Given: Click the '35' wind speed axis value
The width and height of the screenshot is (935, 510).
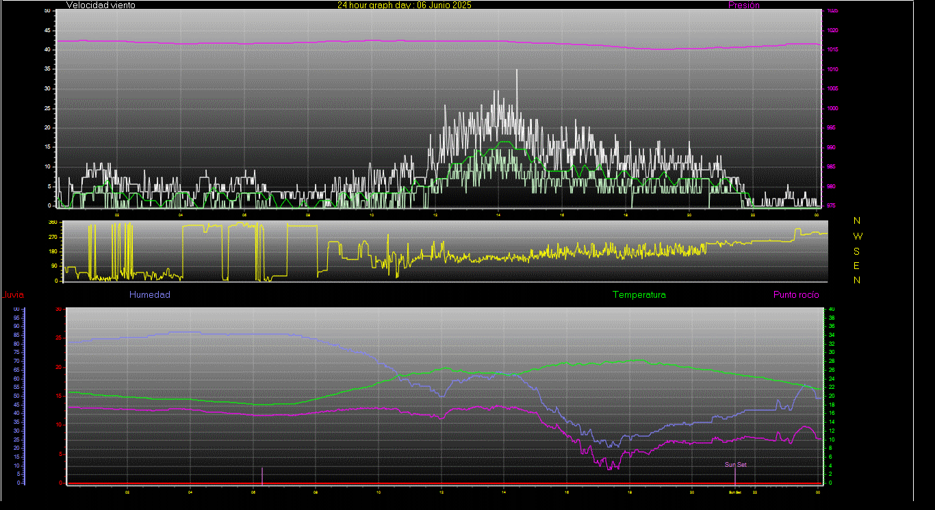Looking at the screenshot, I should coord(47,70).
